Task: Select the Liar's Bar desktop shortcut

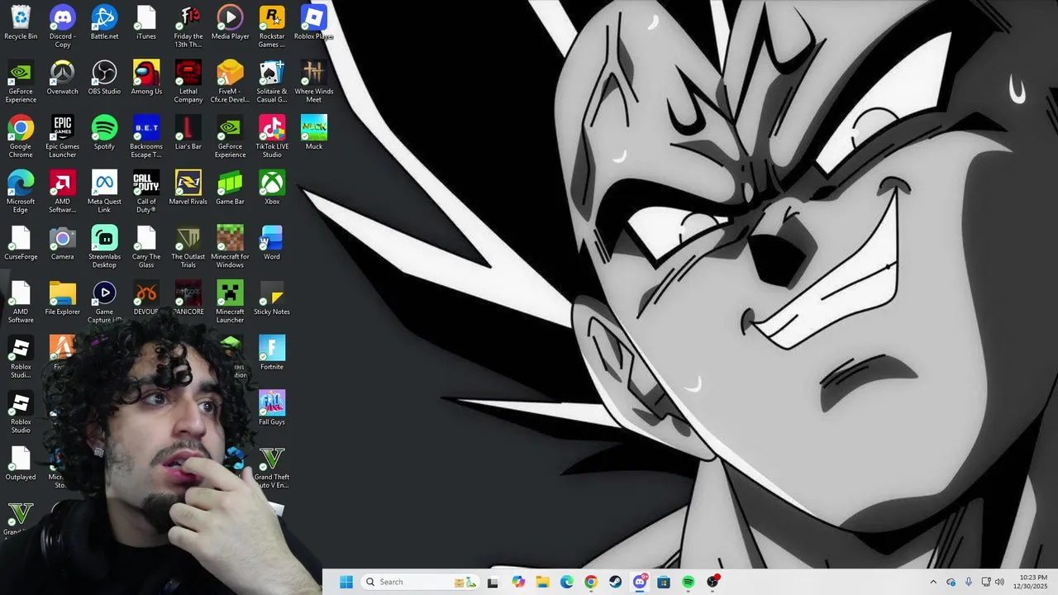Action: tap(188, 133)
